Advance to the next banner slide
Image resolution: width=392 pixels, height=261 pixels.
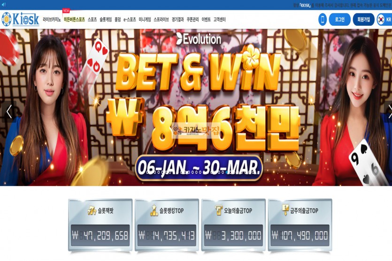(x=389, y=112)
